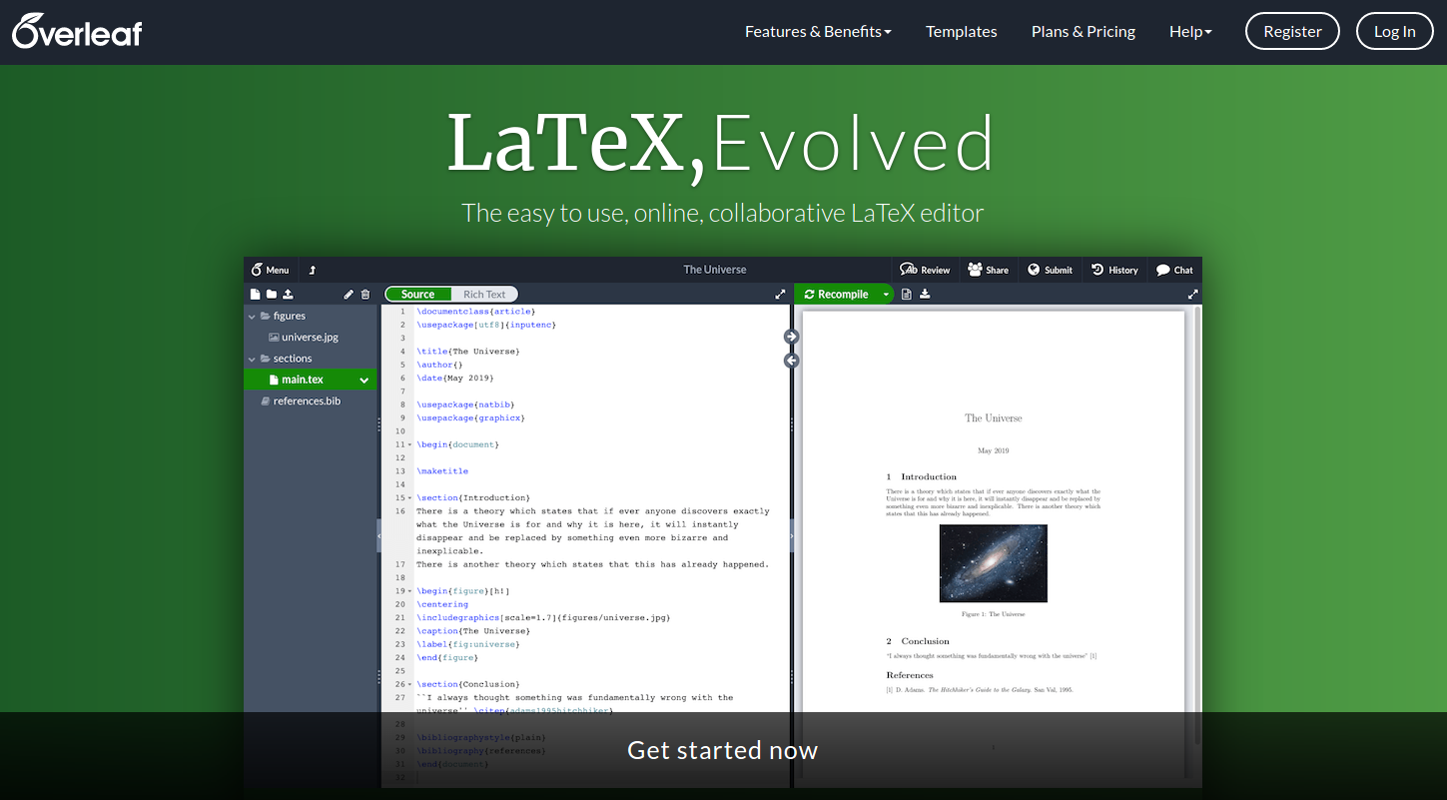Create a new folder in file tree
The height and width of the screenshot is (800, 1447).
(x=271, y=294)
